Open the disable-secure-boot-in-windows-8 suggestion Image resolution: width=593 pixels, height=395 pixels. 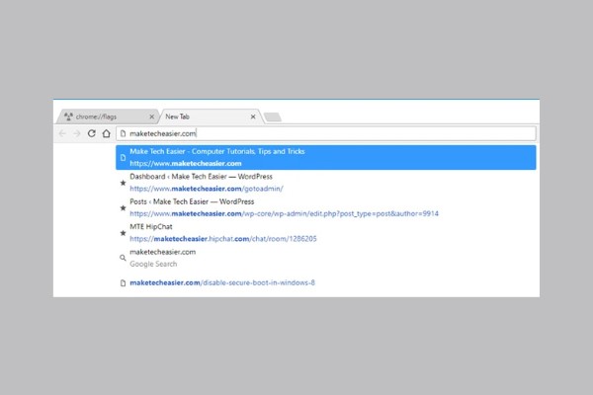(x=222, y=283)
